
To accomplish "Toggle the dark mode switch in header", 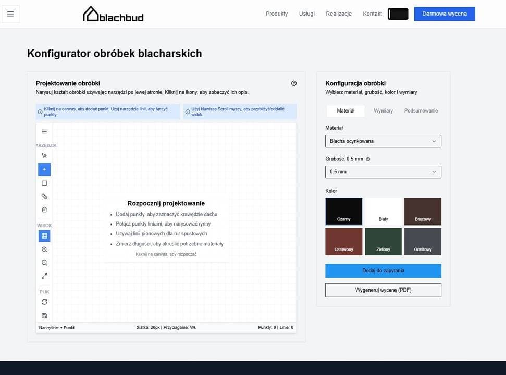I will 398,14.
